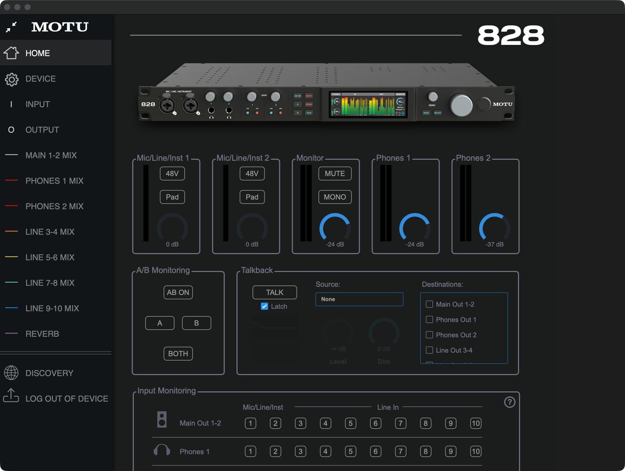
Task: Enable Line In 6 for Phones 1
Action: [375, 451]
